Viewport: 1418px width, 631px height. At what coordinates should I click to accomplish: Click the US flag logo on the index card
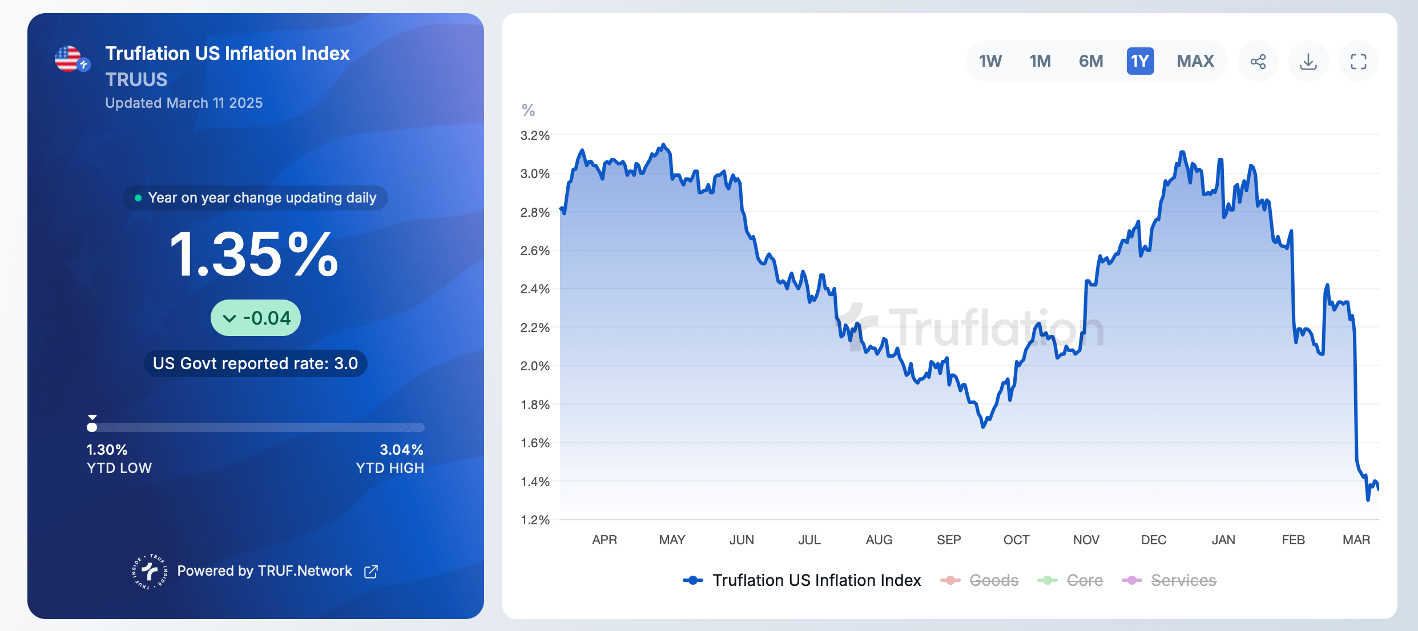[71, 58]
